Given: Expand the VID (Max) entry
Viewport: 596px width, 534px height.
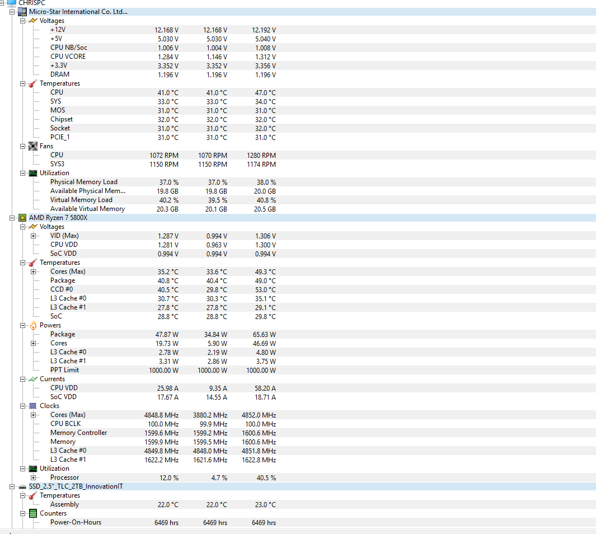Looking at the screenshot, I should [33, 236].
